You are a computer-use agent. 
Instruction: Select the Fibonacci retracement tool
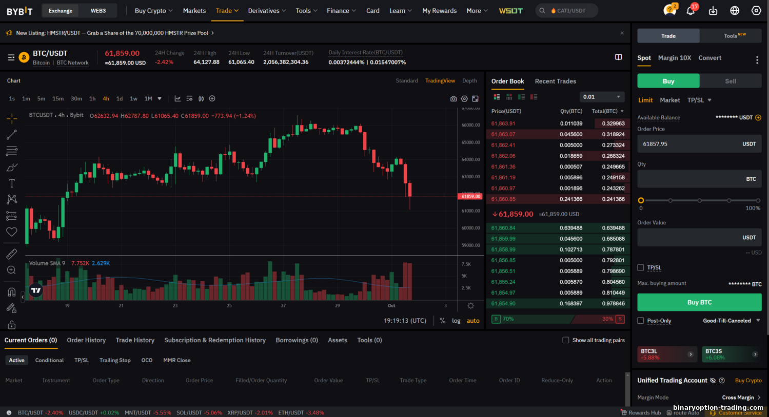12,151
